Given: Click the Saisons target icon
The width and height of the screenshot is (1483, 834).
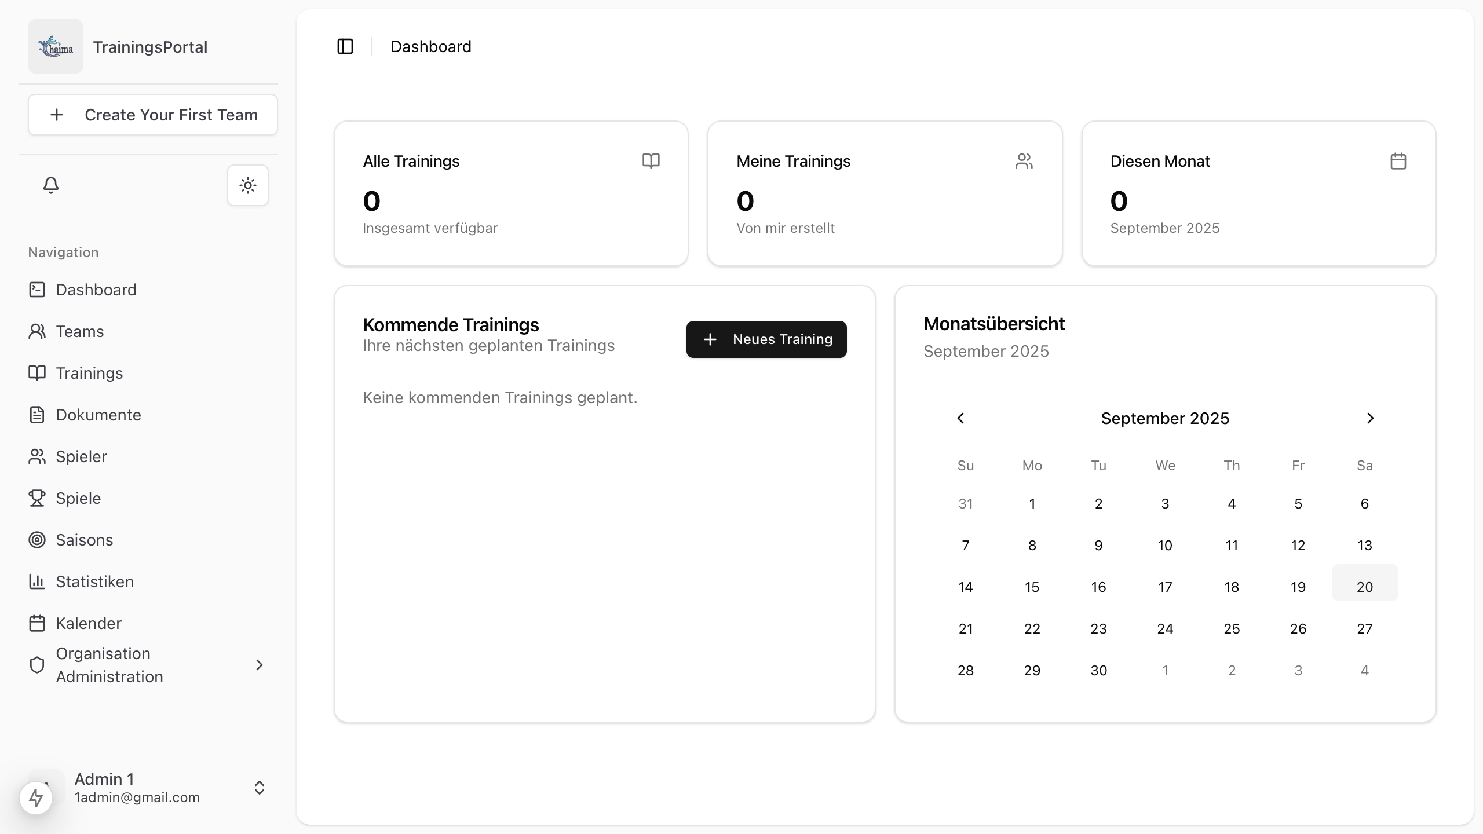Looking at the screenshot, I should point(37,540).
